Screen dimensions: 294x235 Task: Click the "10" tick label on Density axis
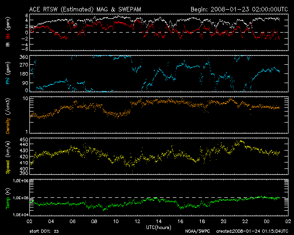click(x=25, y=98)
